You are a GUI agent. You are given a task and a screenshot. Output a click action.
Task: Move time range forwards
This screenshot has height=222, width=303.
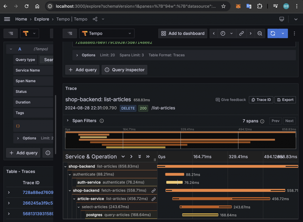[250, 33]
